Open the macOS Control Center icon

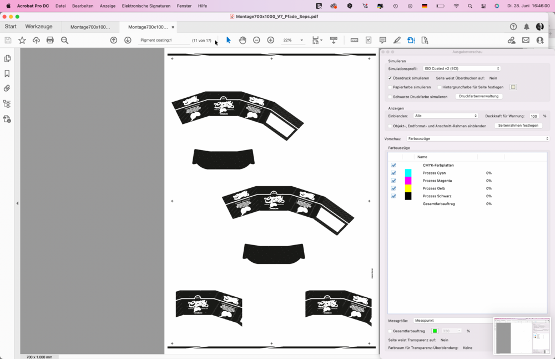(x=483, y=6)
